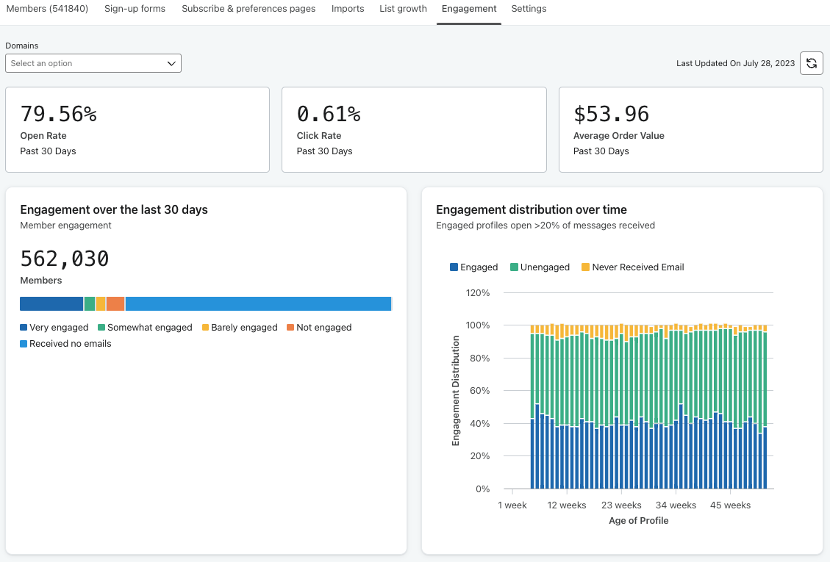This screenshot has width=830, height=562.
Task: Open the Imports tab
Action: pyautogui.click(x=348, y=9)
